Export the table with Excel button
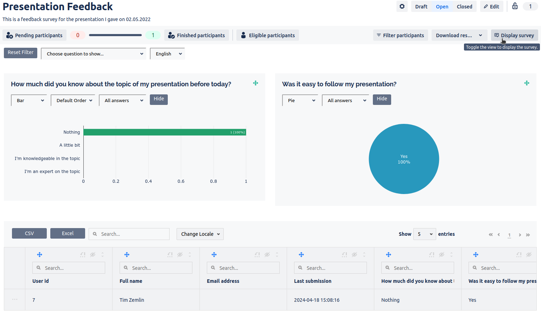Image resolution: width=541 pixels, height=313 pixels. point(68,233)
